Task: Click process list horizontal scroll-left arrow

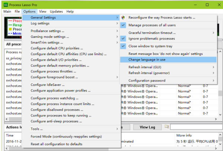Action: [6, 119]
